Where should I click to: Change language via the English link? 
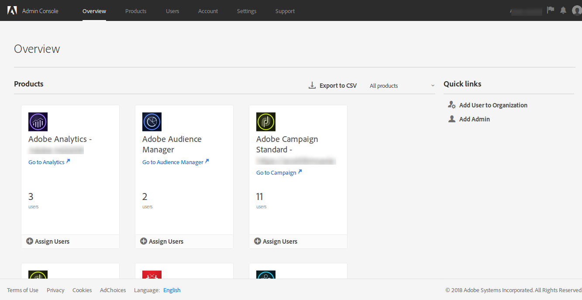click(172, 290)
